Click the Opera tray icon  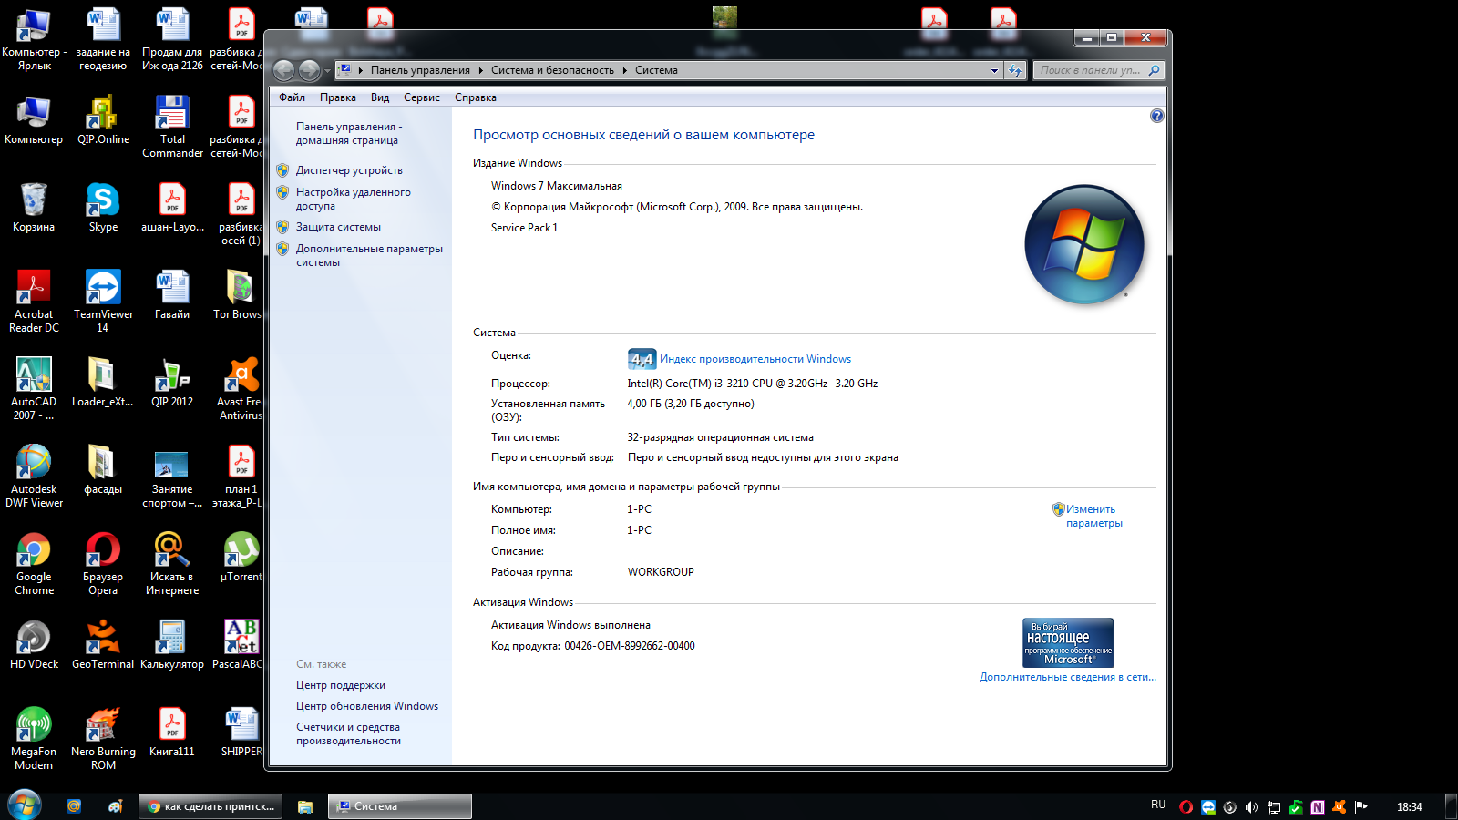[1186, 806]
